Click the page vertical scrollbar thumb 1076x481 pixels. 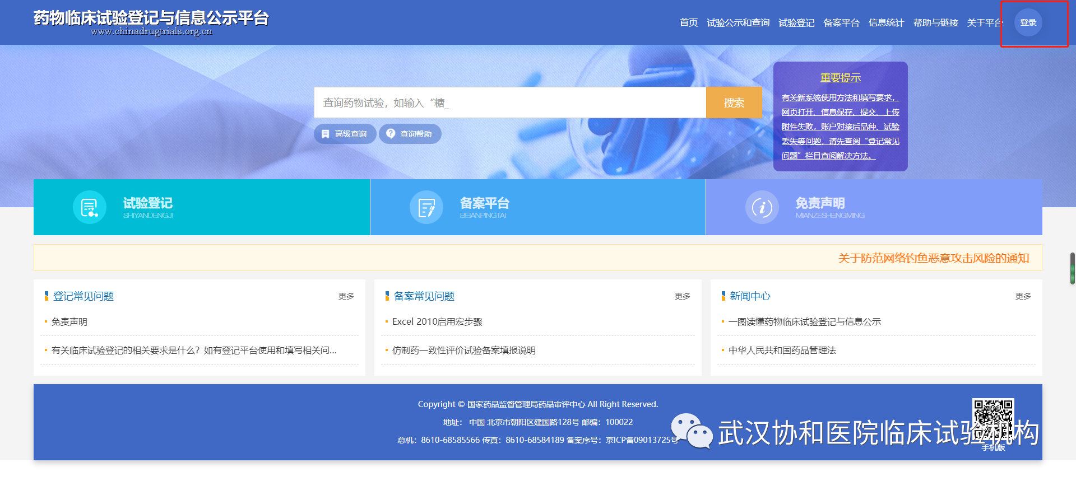point(1072,268)
